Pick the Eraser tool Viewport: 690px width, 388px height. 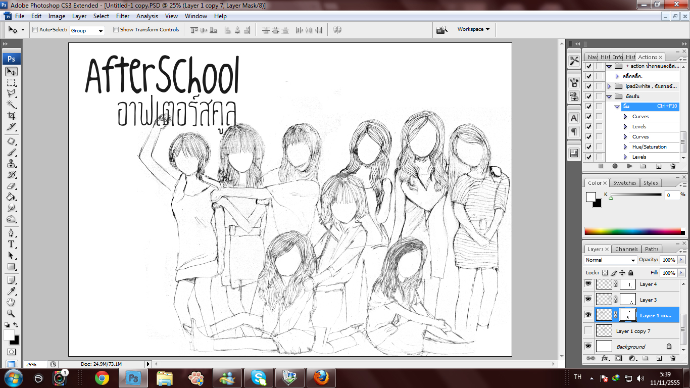(x=11, y=185)
